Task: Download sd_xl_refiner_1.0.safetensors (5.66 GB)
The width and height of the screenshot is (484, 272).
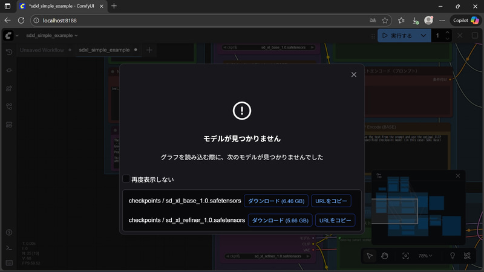Action: point(280,220)
